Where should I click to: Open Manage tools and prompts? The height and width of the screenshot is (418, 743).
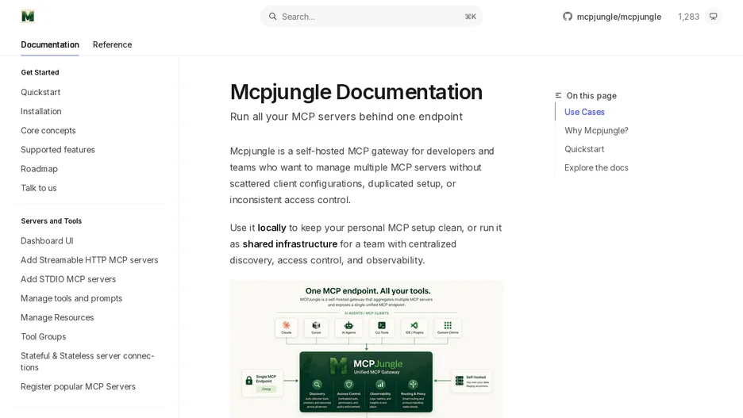[x=71, y=298]
